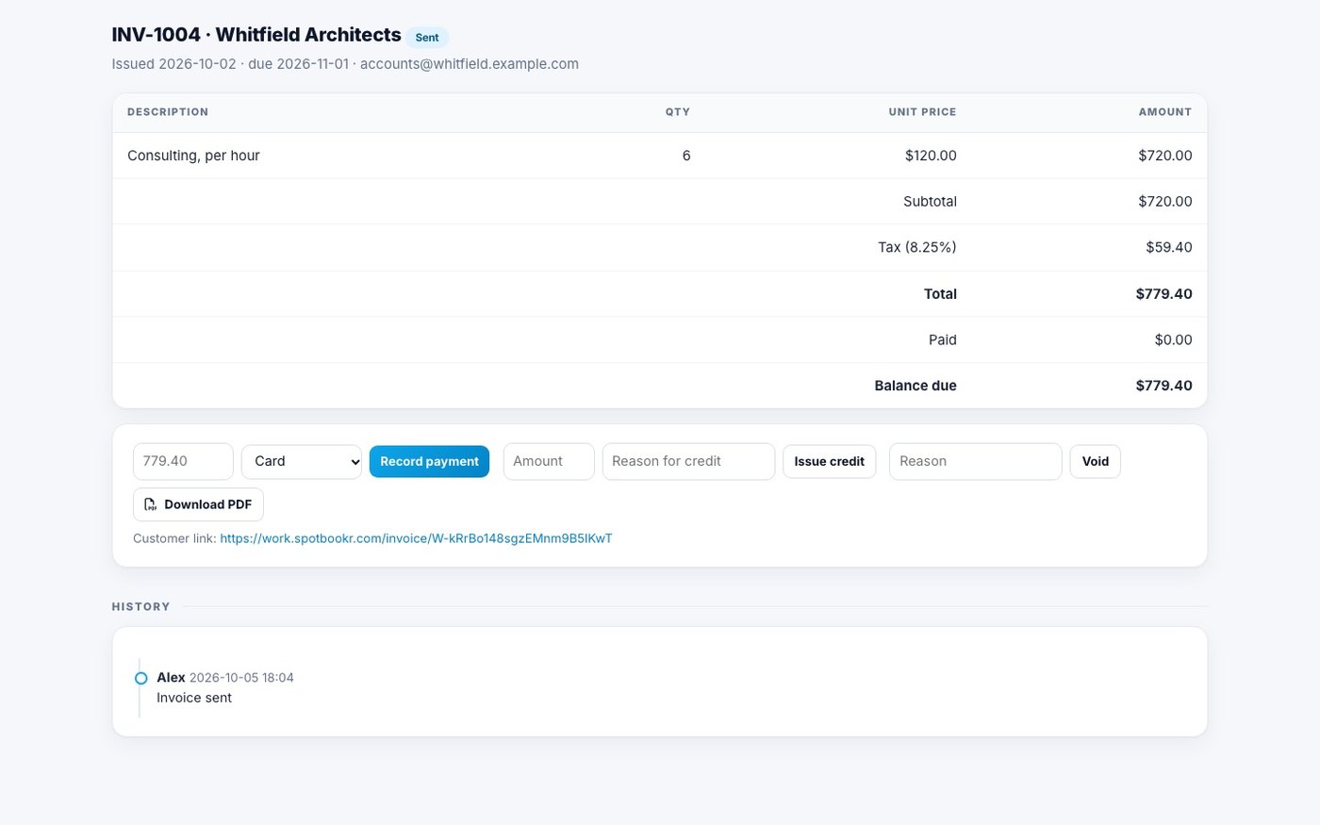Click the Tax (8.25%) label
1320x825 pixels.
(x=917, y=247)
